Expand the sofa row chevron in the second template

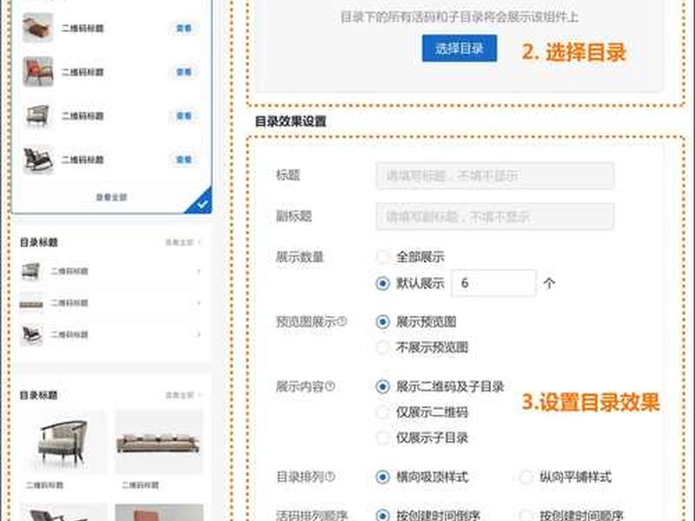click(199, 303)
